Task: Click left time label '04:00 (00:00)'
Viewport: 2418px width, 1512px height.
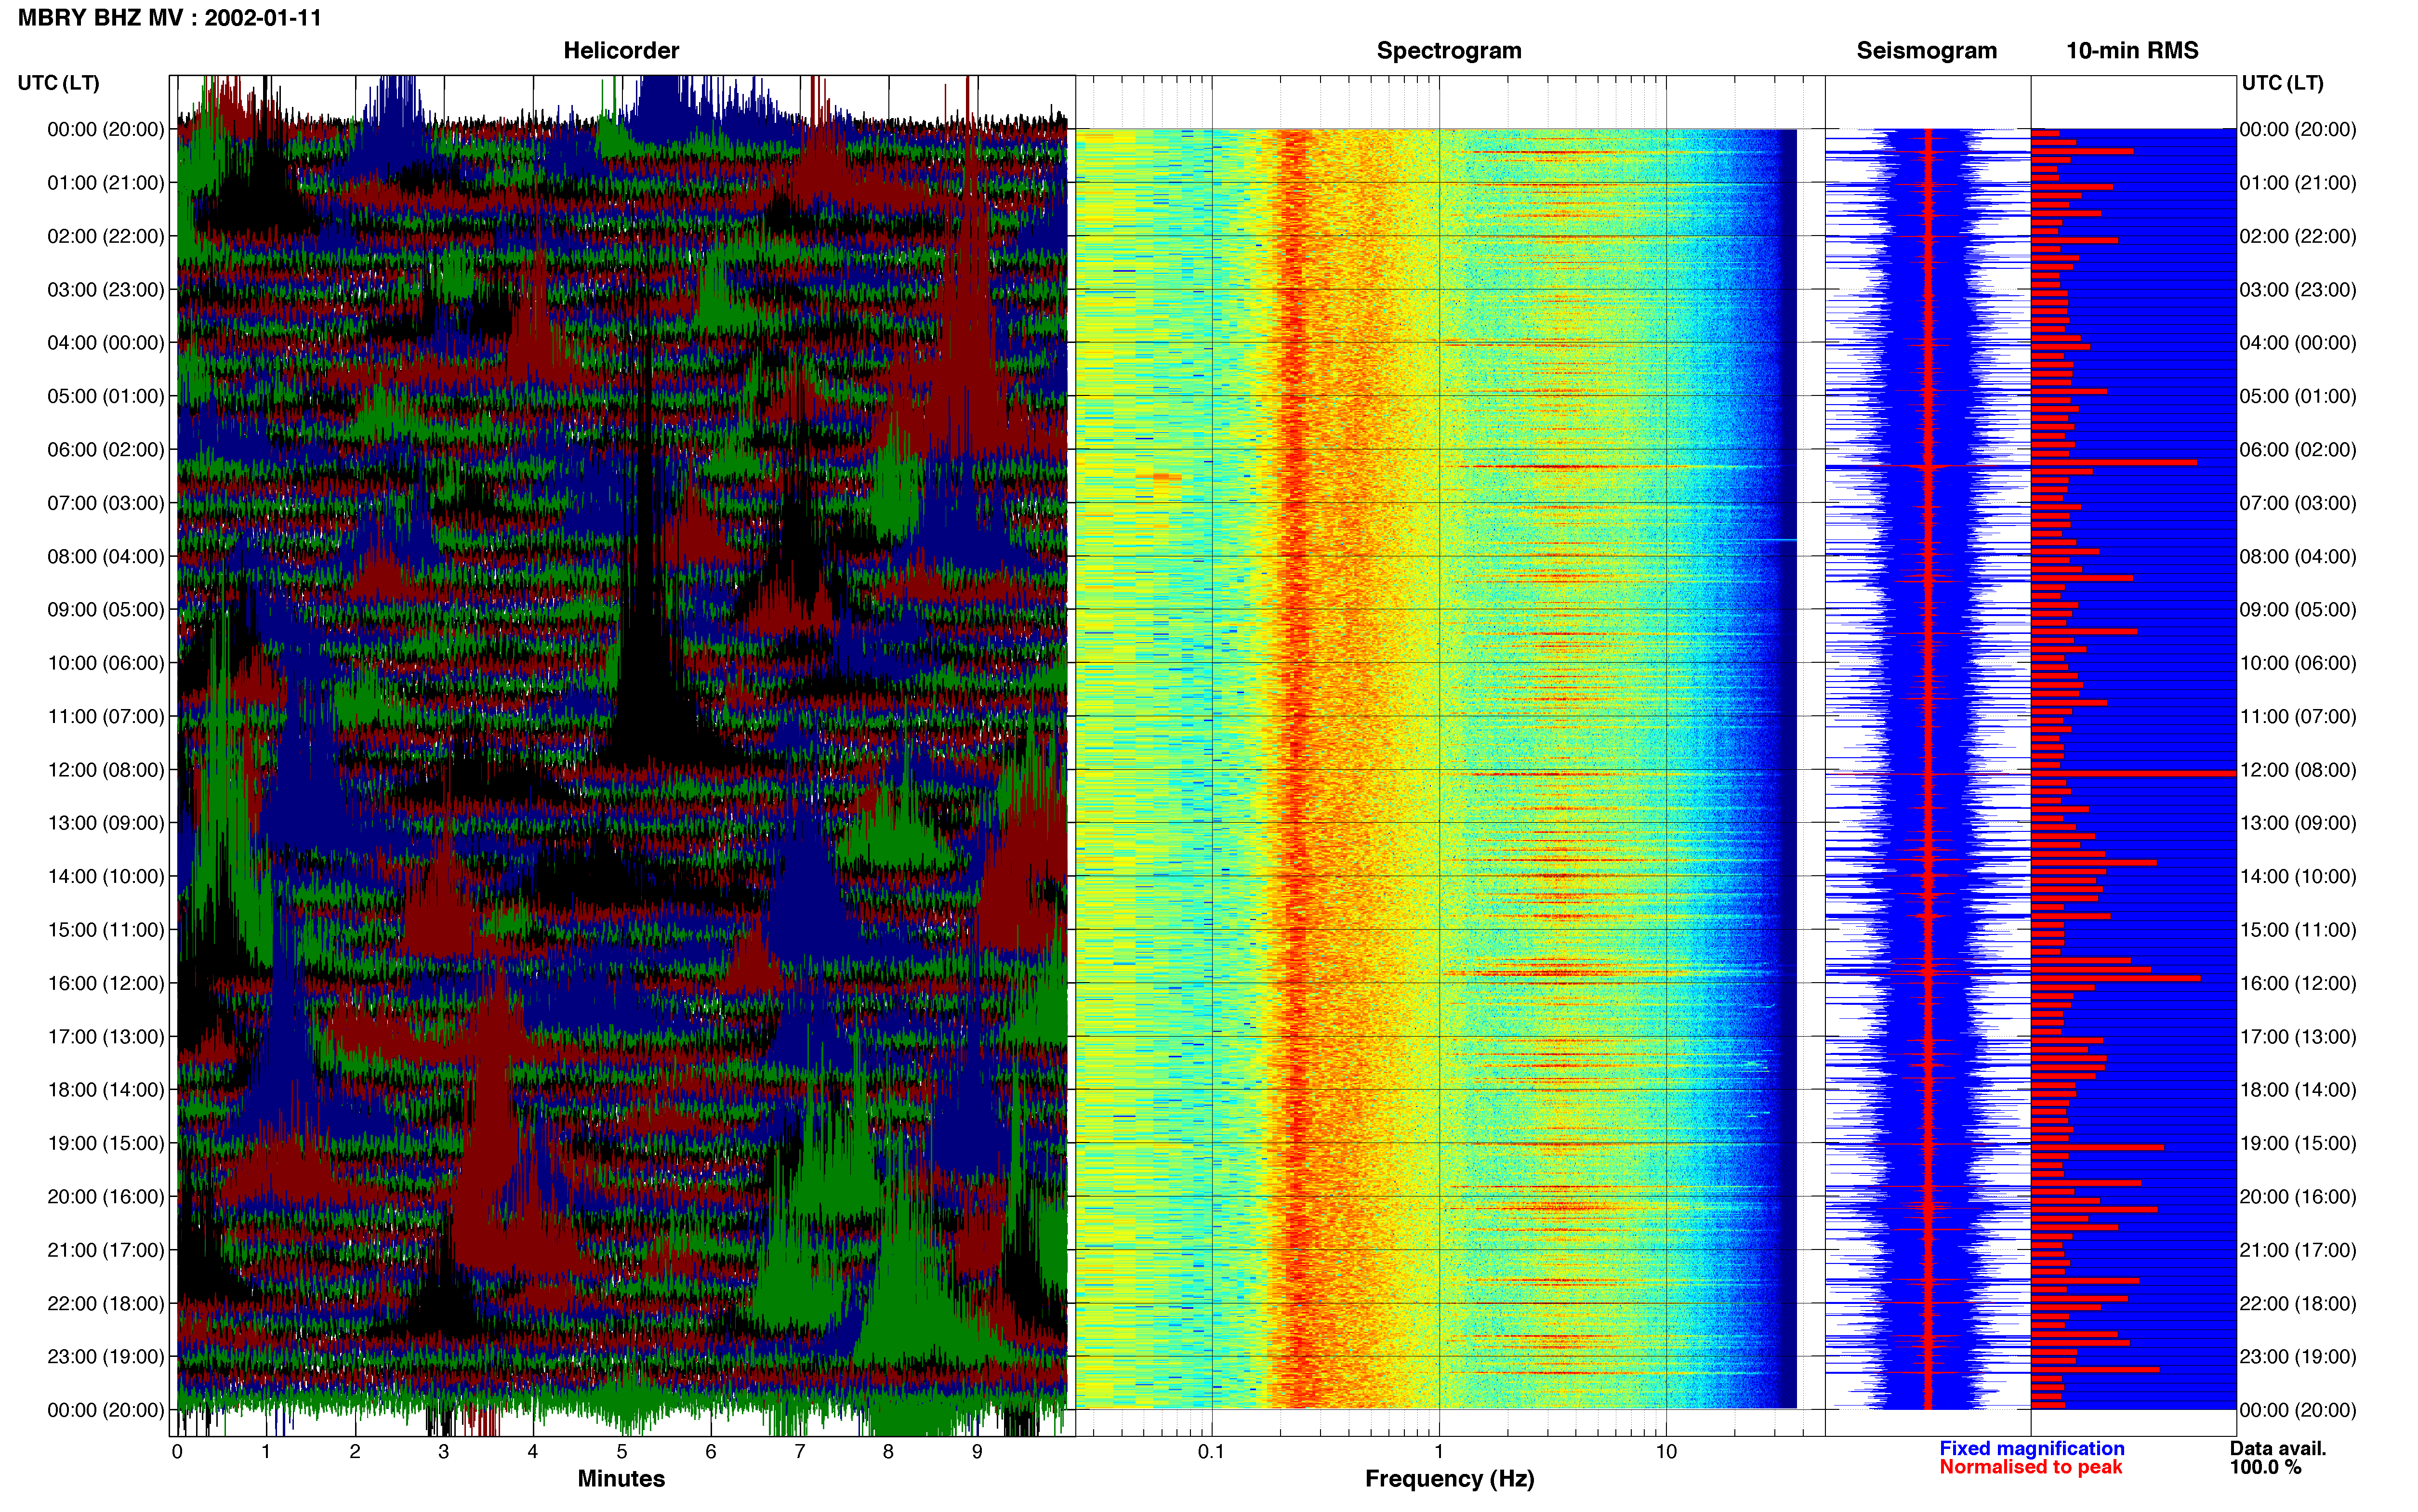Action: 106,343
